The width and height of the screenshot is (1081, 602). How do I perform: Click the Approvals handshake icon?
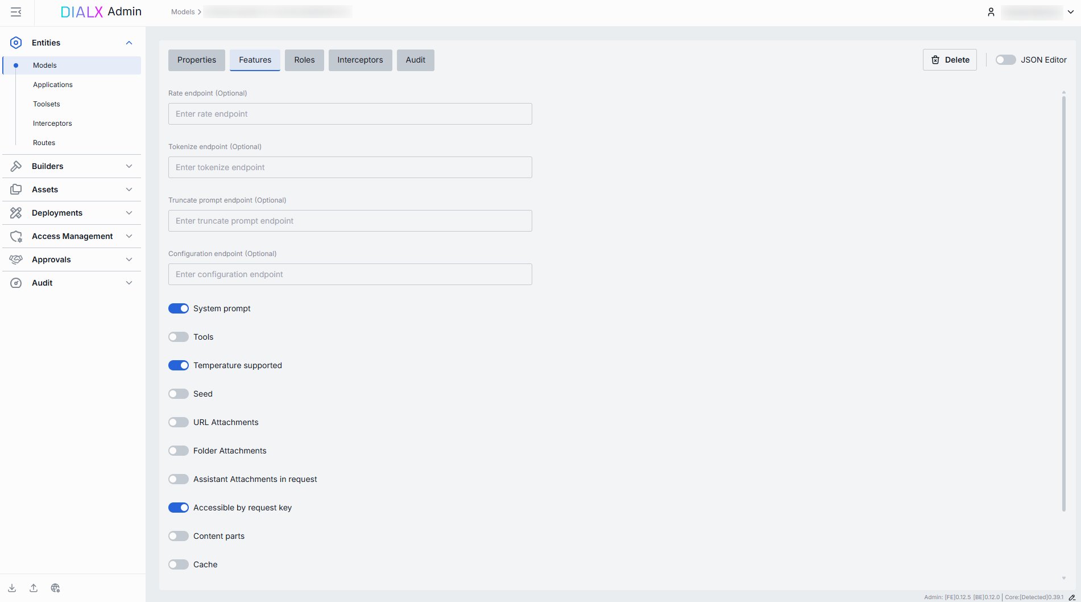tap(16, 259)
